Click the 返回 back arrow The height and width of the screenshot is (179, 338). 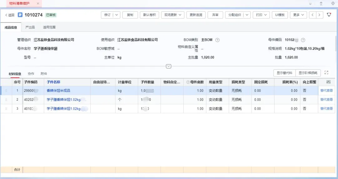click(10, 15)
